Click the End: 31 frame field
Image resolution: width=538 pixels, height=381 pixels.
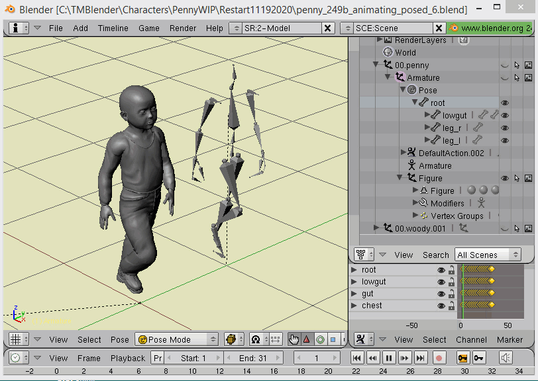(x=252, y=358)
